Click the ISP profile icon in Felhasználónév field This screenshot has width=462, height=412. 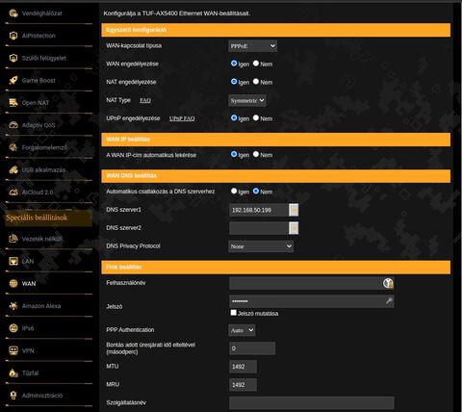388,283
